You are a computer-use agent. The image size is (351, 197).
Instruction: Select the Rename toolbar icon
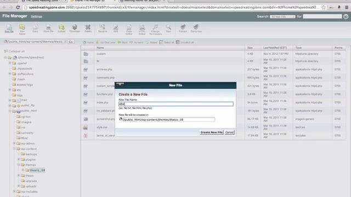103,28
